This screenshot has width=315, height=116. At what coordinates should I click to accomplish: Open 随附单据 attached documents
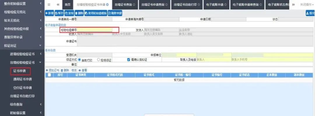(115, 13)
